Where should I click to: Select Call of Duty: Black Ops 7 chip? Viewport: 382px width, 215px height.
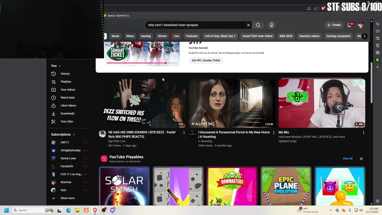(220, 36)
